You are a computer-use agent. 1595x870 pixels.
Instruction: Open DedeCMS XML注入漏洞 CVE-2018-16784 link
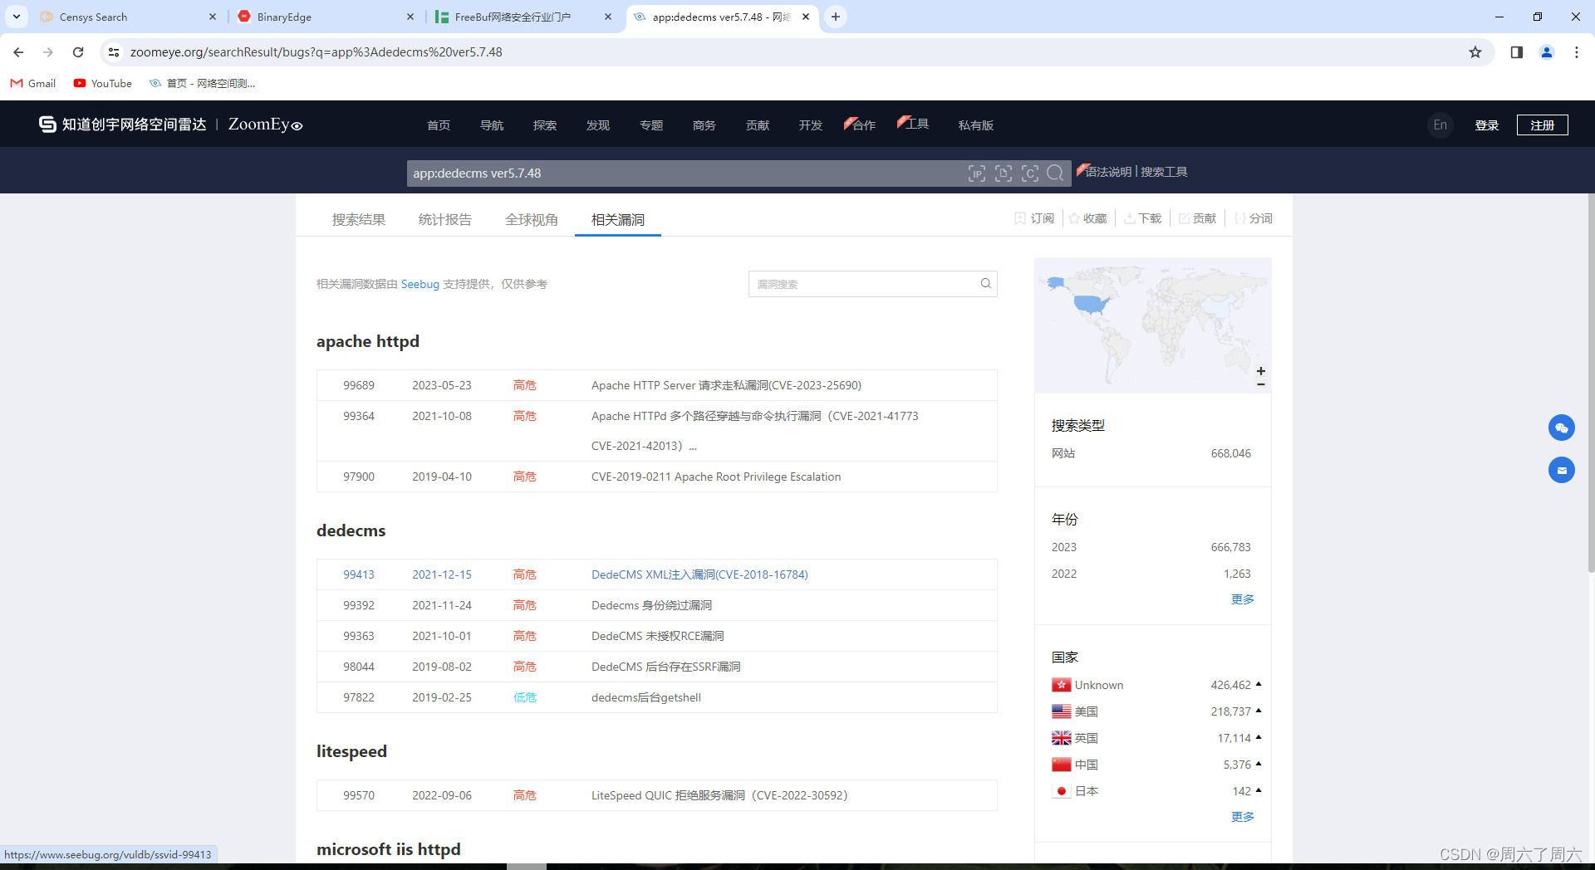(x=699, y=574)
